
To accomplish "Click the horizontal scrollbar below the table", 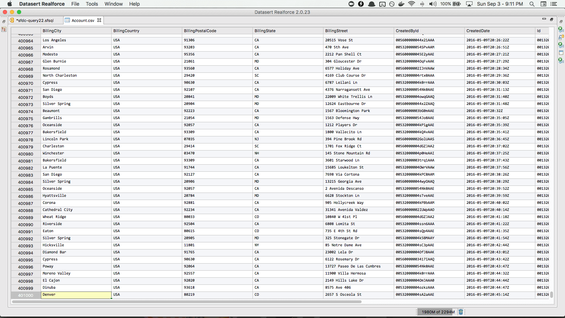I will pos(186,302).
